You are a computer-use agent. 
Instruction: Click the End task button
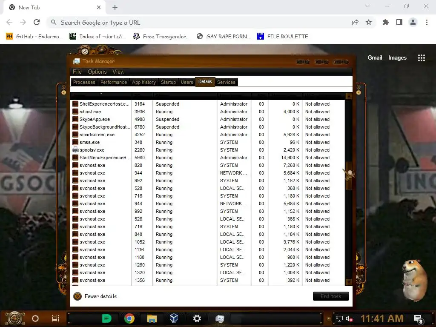[x=331, y=296]
